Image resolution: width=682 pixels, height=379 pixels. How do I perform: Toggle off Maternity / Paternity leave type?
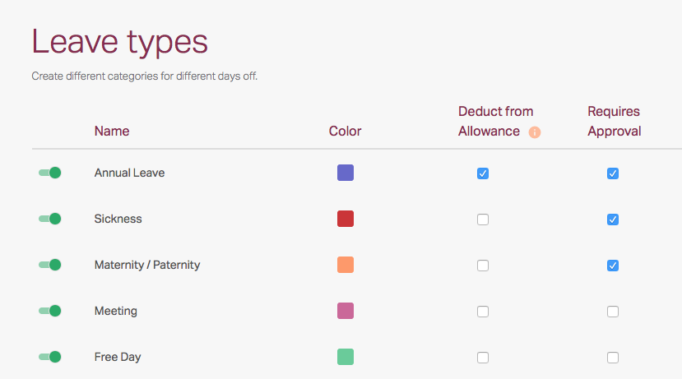tap(50, 265)
